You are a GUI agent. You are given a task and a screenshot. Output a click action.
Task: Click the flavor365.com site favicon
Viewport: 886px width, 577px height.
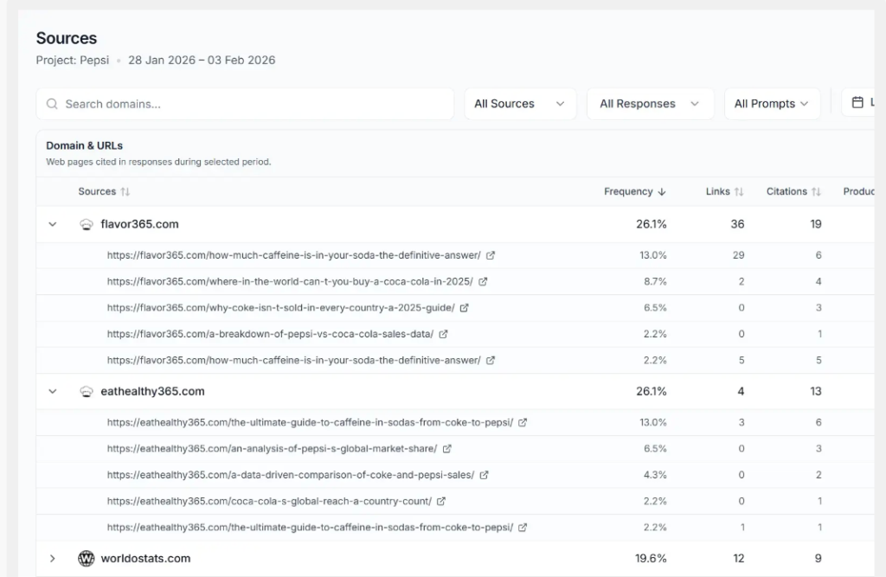87,224
